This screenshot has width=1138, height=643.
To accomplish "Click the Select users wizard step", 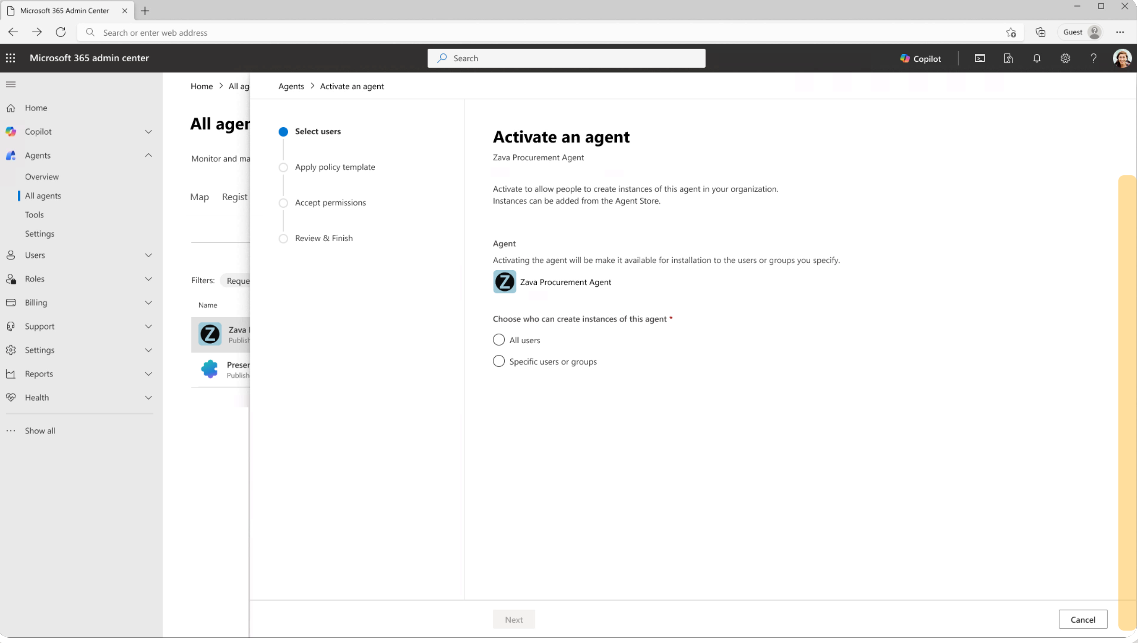I will 318,131.
